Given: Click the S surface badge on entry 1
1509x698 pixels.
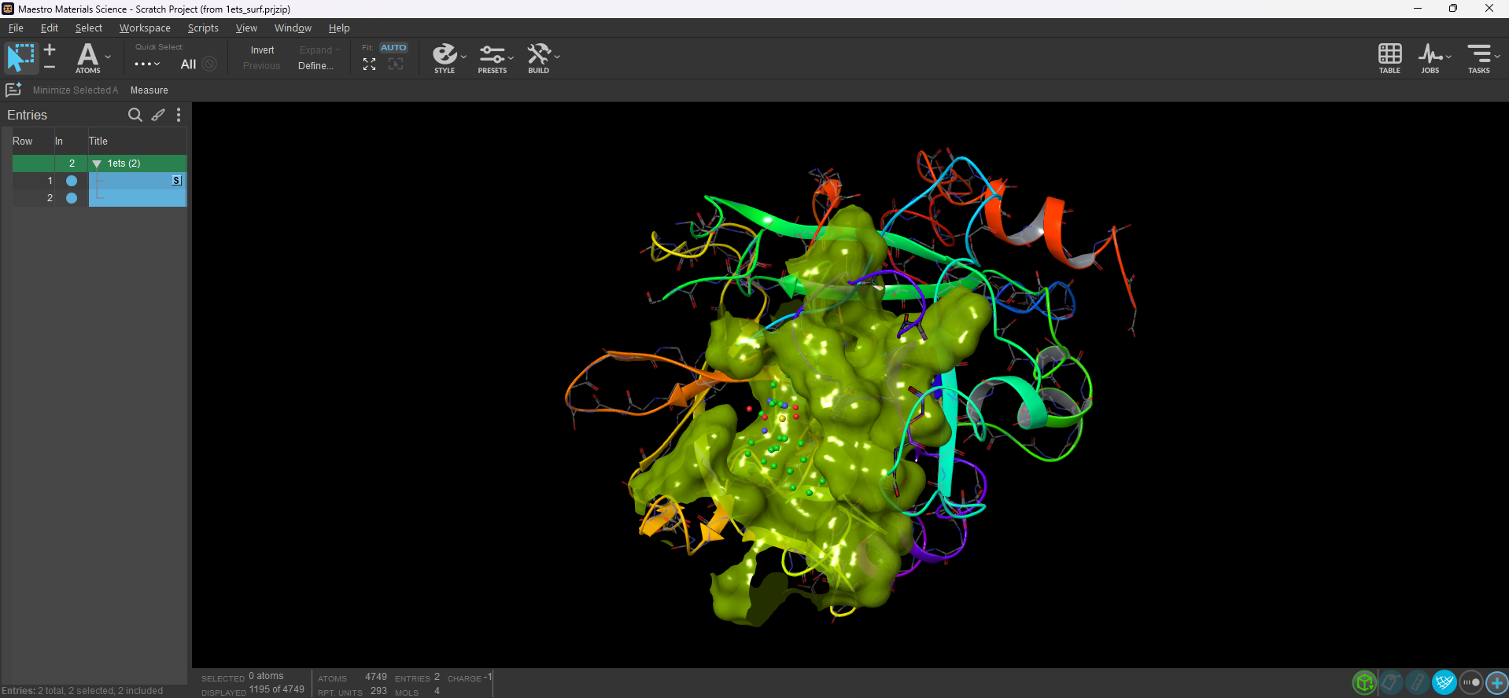Looking at the screenshot, I should tap(176, 181).
